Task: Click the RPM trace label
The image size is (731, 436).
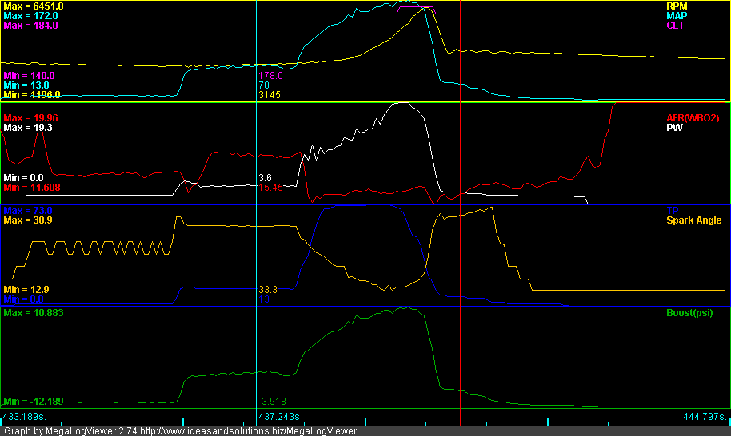Action: pos(677,6)
